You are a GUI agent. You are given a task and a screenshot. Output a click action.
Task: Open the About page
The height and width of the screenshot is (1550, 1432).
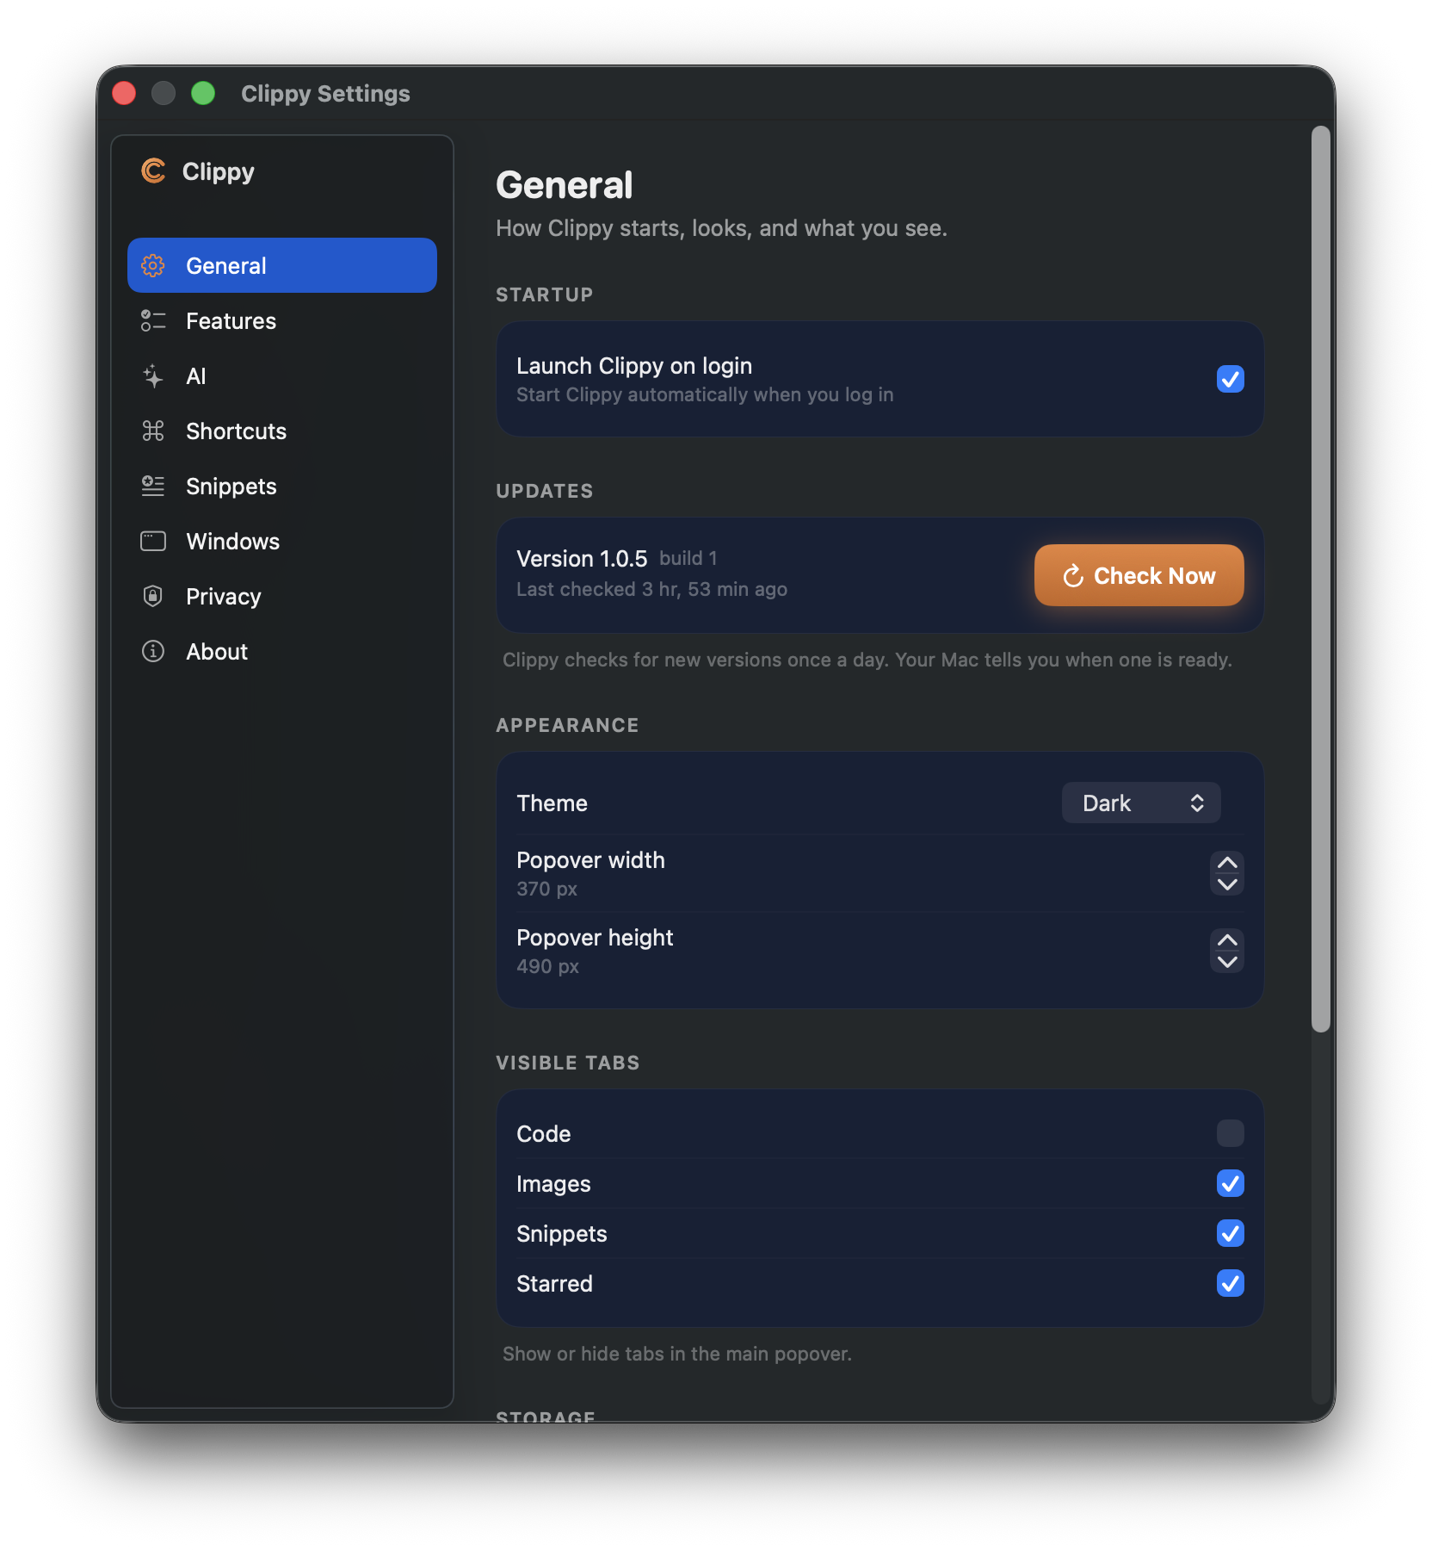[282, 651]
